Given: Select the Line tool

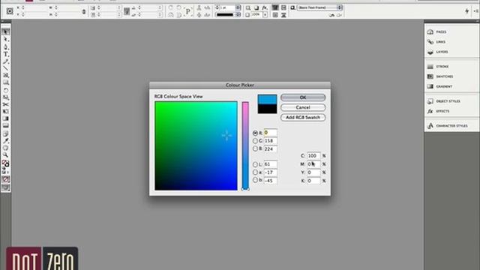Looking at the screenshot, I should click(5, 68).
